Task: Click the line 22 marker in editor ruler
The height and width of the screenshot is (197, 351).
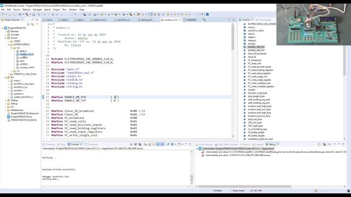Action: click(43, 97)
